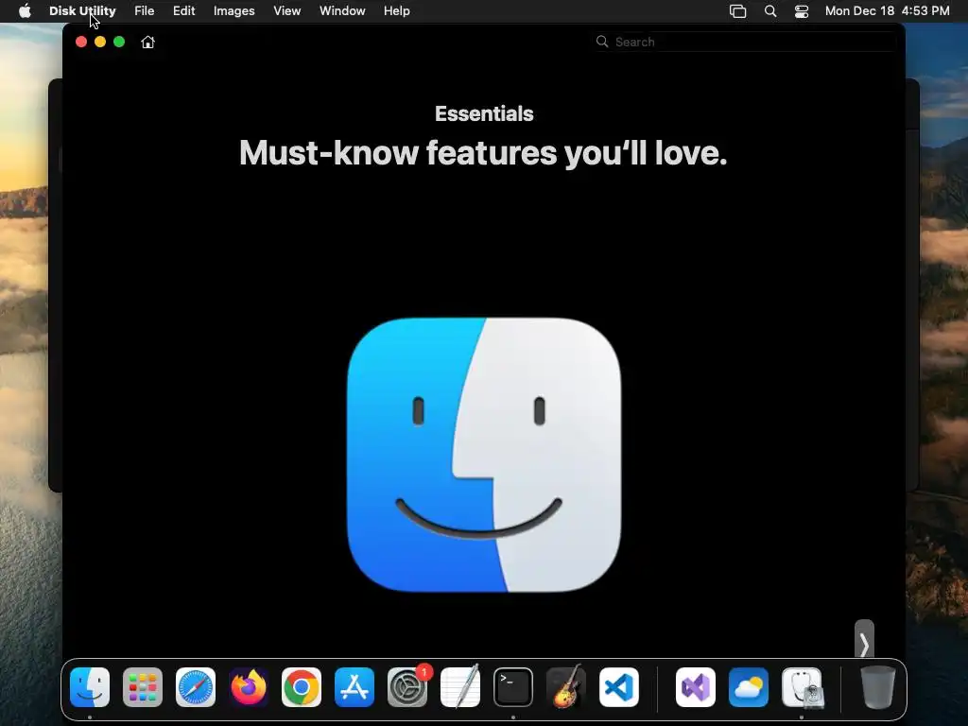The width and height of the screenshot is (968, 726).
Task: Open the Edit menu
Action: [x=184, y=11]
